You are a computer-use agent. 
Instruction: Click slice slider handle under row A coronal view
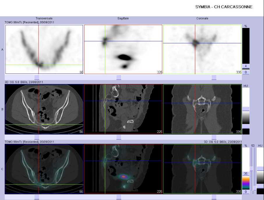click(214, 77)
